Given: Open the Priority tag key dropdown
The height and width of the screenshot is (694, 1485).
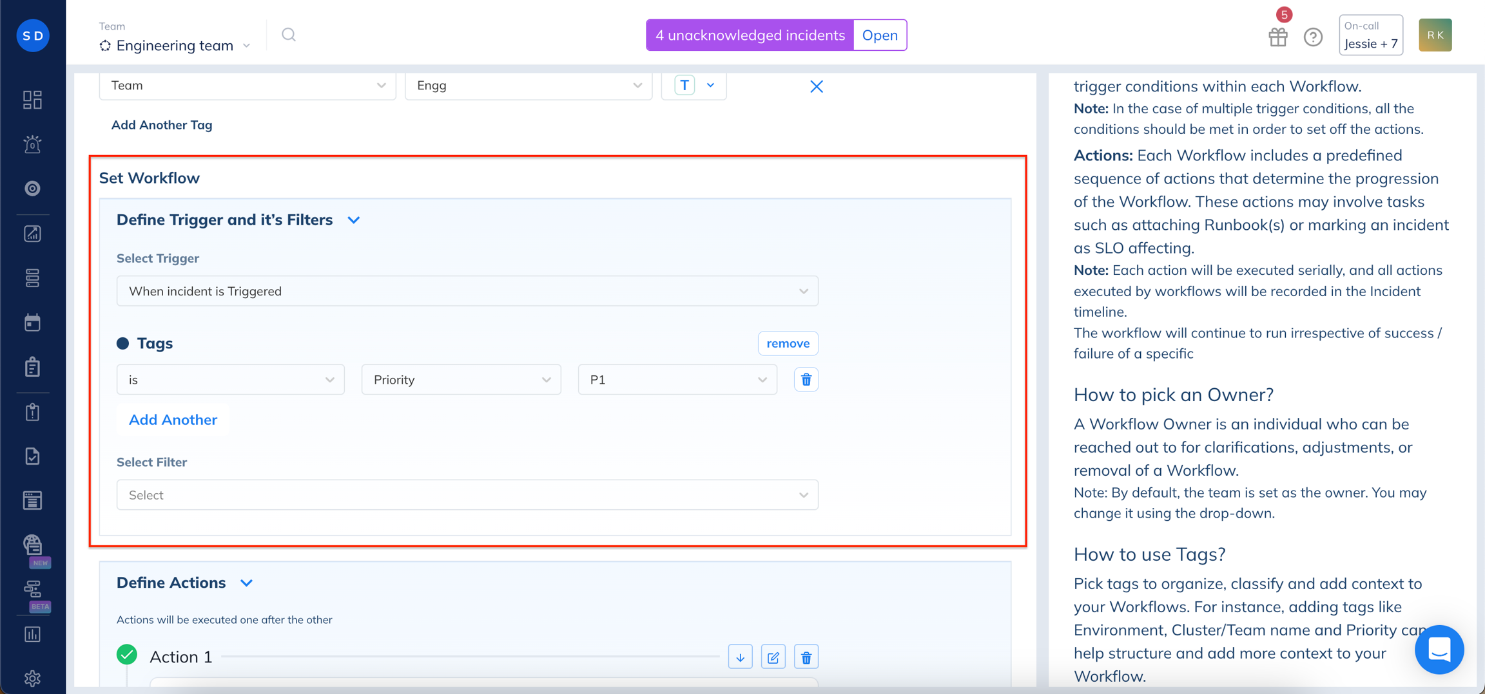Looking at the screenshot, I should pyautogui.click(x=461, y=380).
